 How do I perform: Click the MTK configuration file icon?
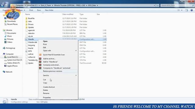(27, 51)
